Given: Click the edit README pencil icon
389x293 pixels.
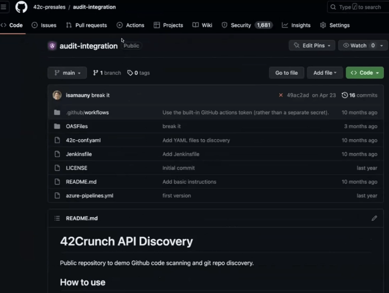Looking at the screenshot, I should 374,218.
